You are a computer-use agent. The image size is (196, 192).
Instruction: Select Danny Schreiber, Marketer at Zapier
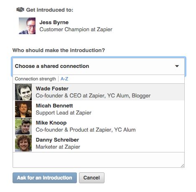(x=99, y=143)
